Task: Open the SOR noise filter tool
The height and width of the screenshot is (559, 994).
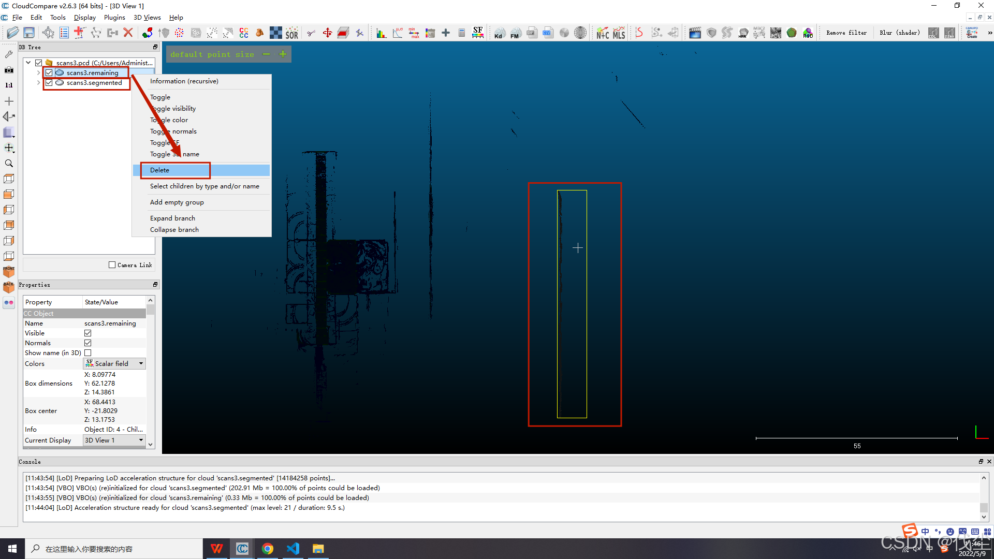Action: [x=291, y=33]
